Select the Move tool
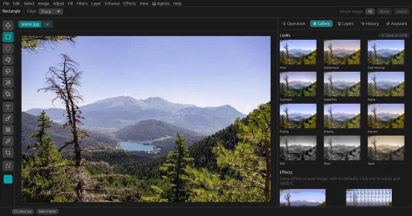Screen dimensions: 412x216 tap(8, 26)
